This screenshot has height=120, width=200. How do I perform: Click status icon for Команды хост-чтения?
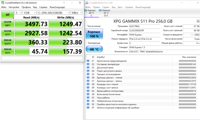(x=88, y=84)
